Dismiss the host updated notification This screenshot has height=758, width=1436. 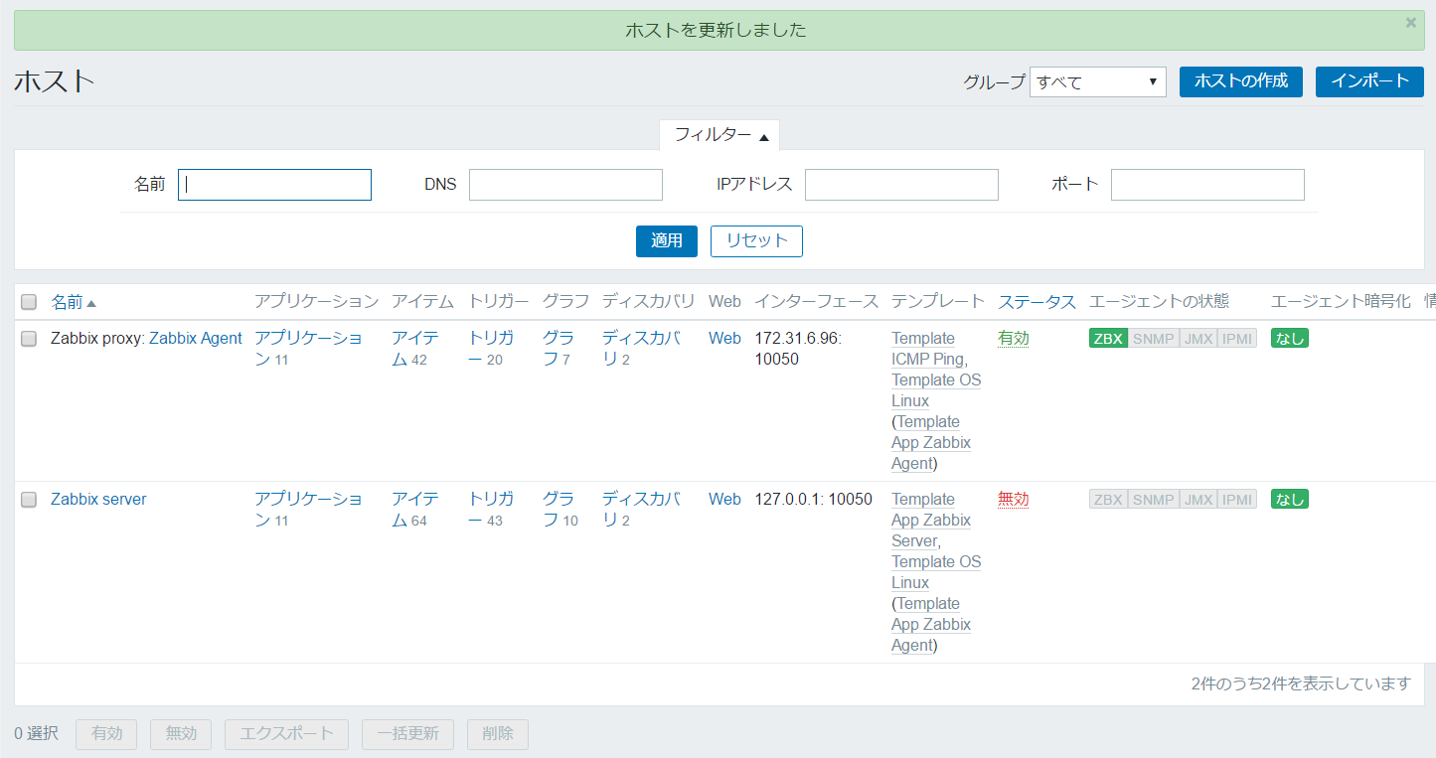(x=1410, y=23)
